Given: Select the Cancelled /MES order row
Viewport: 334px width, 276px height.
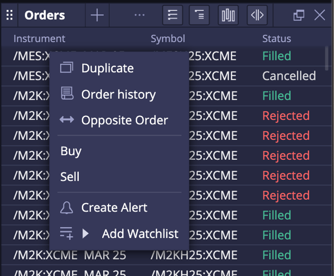Looking at the screenshot, I should [x=164, y=76].
